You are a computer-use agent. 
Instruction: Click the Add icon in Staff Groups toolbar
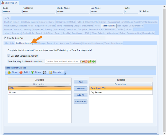tap(21, 72)
